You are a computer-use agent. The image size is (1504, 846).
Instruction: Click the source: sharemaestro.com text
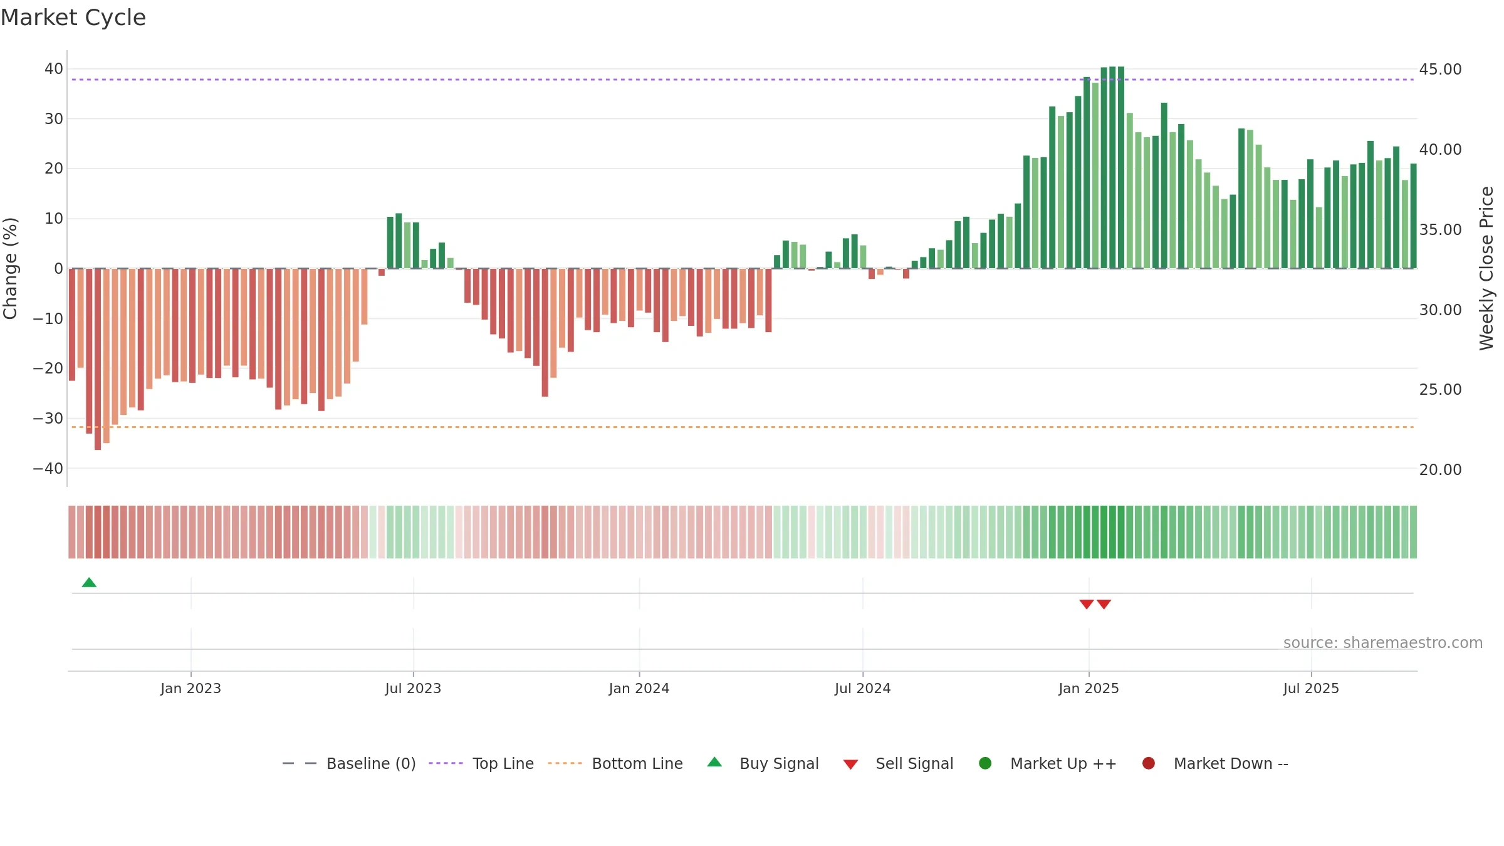point(1383,643)
